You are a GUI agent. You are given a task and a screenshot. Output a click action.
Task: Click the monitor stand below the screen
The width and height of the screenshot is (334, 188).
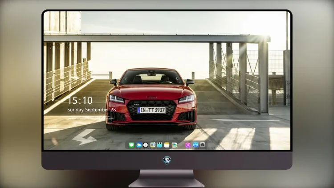[167, 179]
